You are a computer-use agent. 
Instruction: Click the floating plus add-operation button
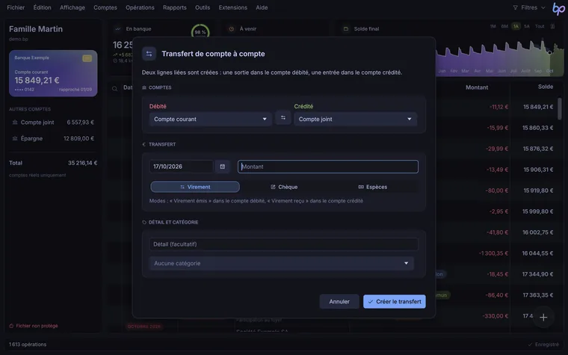[543, 318]
